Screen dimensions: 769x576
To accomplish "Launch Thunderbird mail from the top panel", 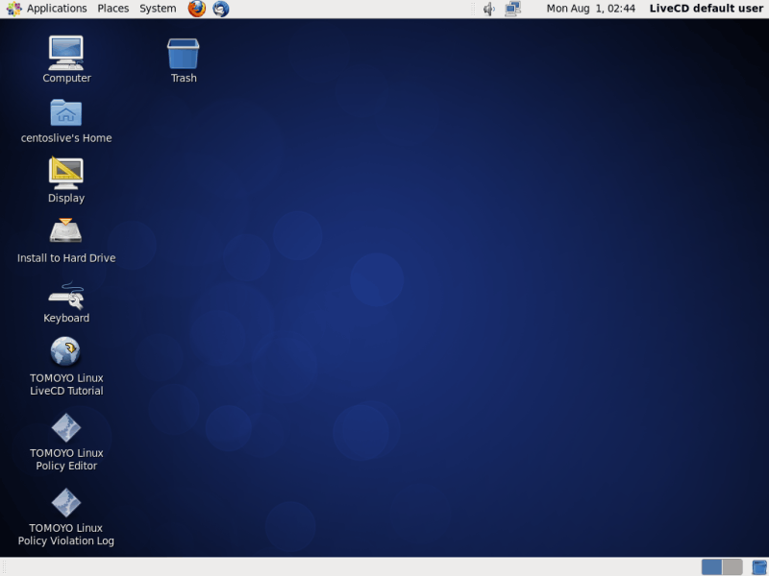I will coord(221,9).
